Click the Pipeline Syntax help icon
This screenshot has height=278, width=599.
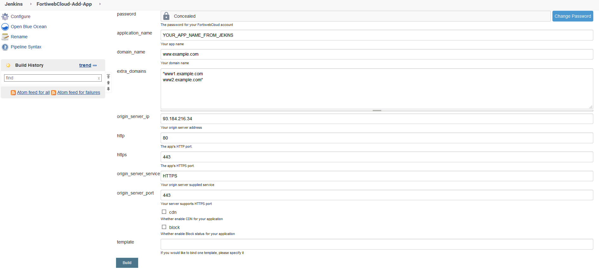pyautogui.click(x=5, y=47)
